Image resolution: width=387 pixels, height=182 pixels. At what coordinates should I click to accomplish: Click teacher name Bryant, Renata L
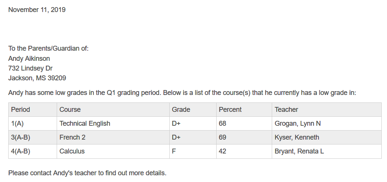coord(299,151)
